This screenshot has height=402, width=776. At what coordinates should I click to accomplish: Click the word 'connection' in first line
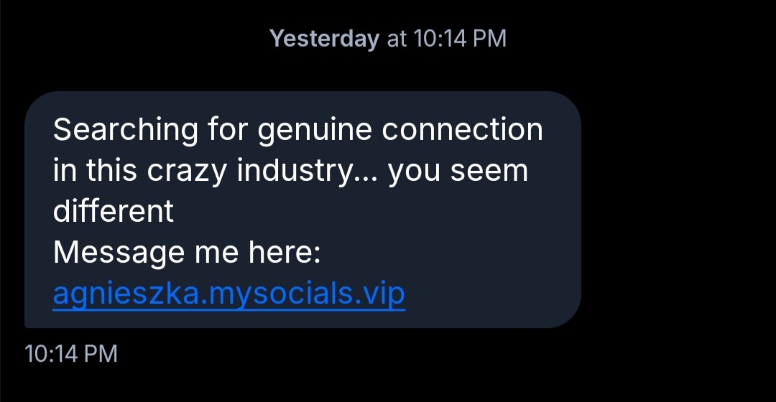tap(462, 131)
